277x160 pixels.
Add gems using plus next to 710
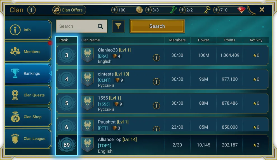[216, 10]
